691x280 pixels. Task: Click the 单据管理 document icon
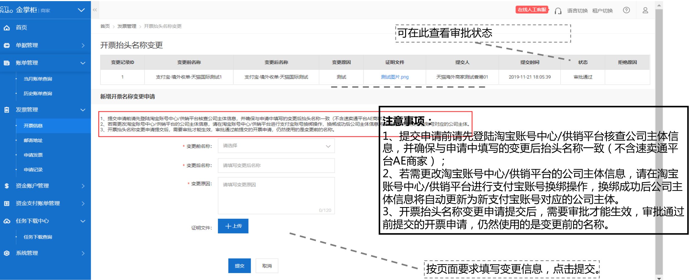(7, 45)
